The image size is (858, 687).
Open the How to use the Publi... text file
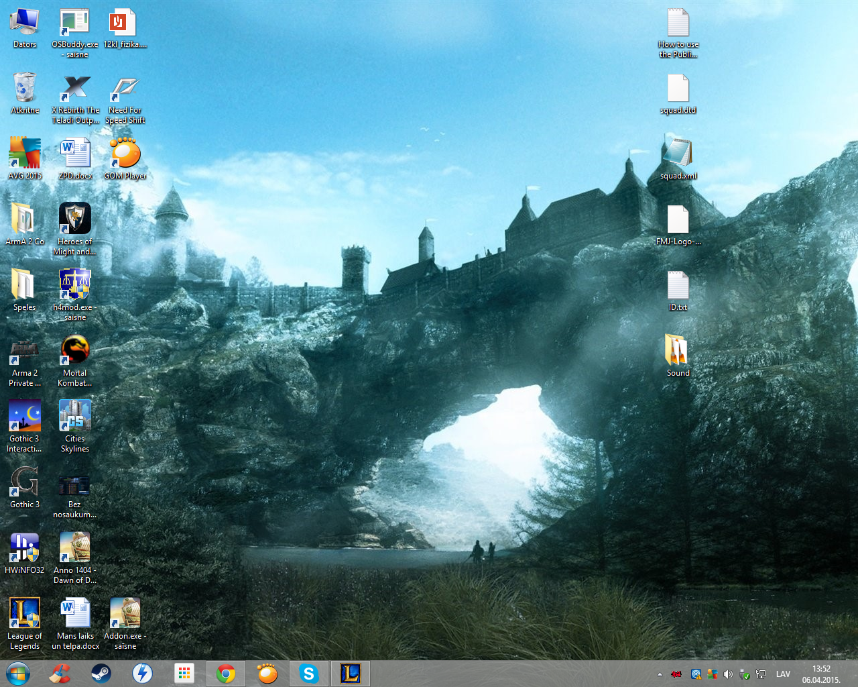678,33
